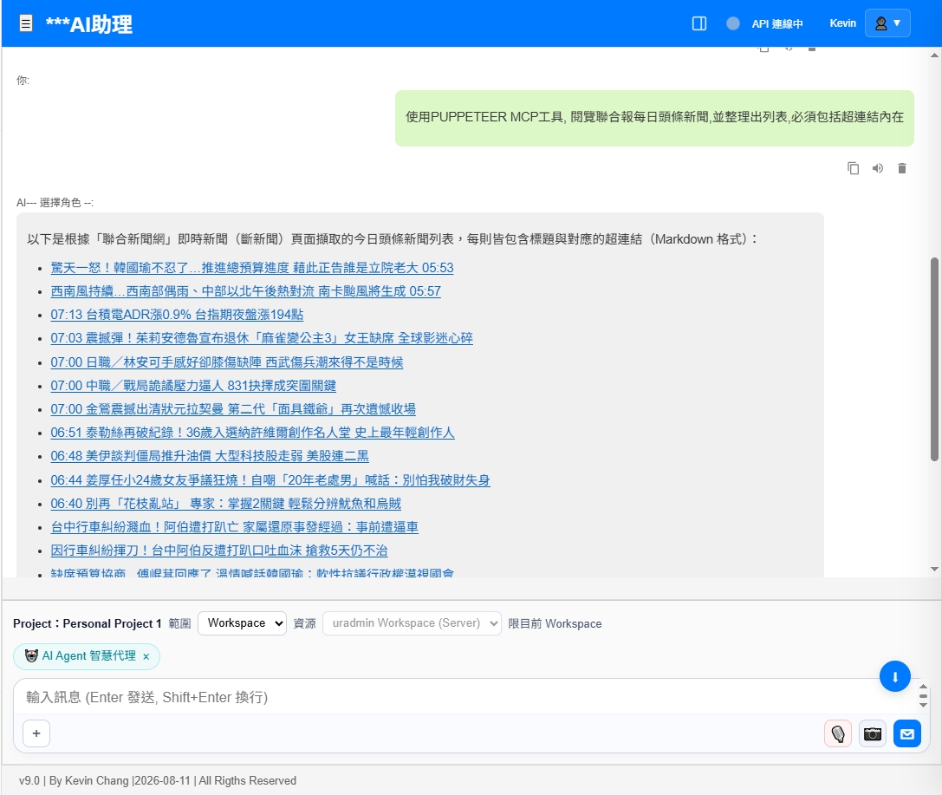Image resolution: width=942 pixels, height=795 pixels.
Task: Delete the user message with the trash icon
Action: [901, 168]
